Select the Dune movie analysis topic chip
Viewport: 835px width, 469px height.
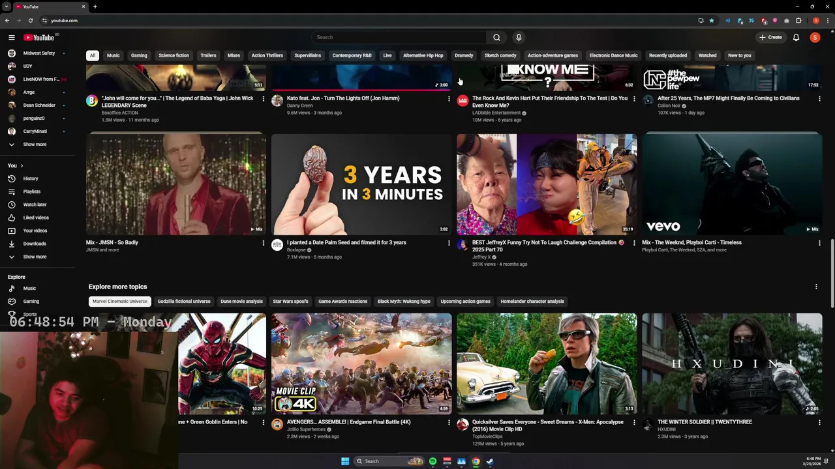[x=241, y=302]
